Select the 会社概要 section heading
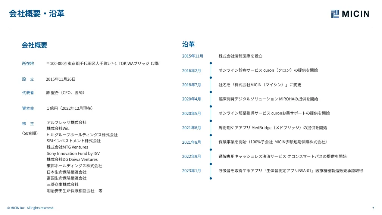This screenshot has width=382, height=215. pos(34,45)
